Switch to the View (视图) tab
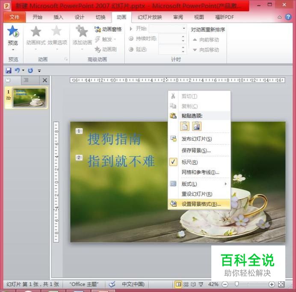Screen dimensions: 296x292 [x=199, y=18]
